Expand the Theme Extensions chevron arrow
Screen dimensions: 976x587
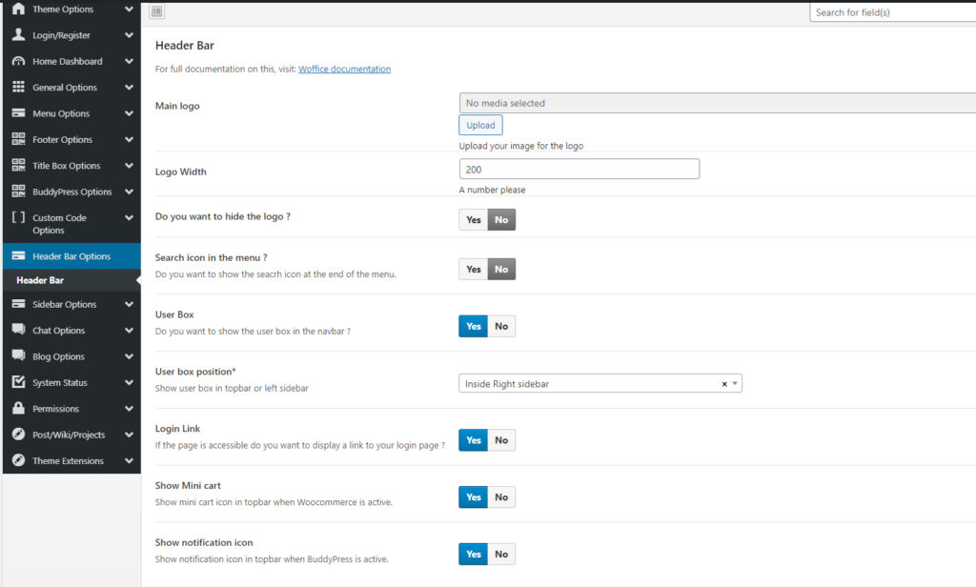coord(129,461)
